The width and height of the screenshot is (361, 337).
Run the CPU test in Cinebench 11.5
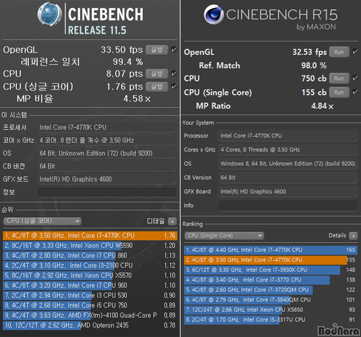click(157, 74)
